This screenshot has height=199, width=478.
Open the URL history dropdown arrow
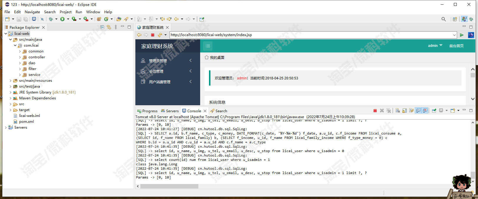point(454,35)
